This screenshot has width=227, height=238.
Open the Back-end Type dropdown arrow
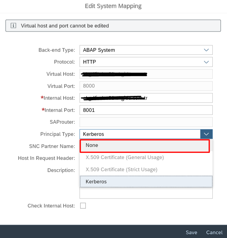206,50
